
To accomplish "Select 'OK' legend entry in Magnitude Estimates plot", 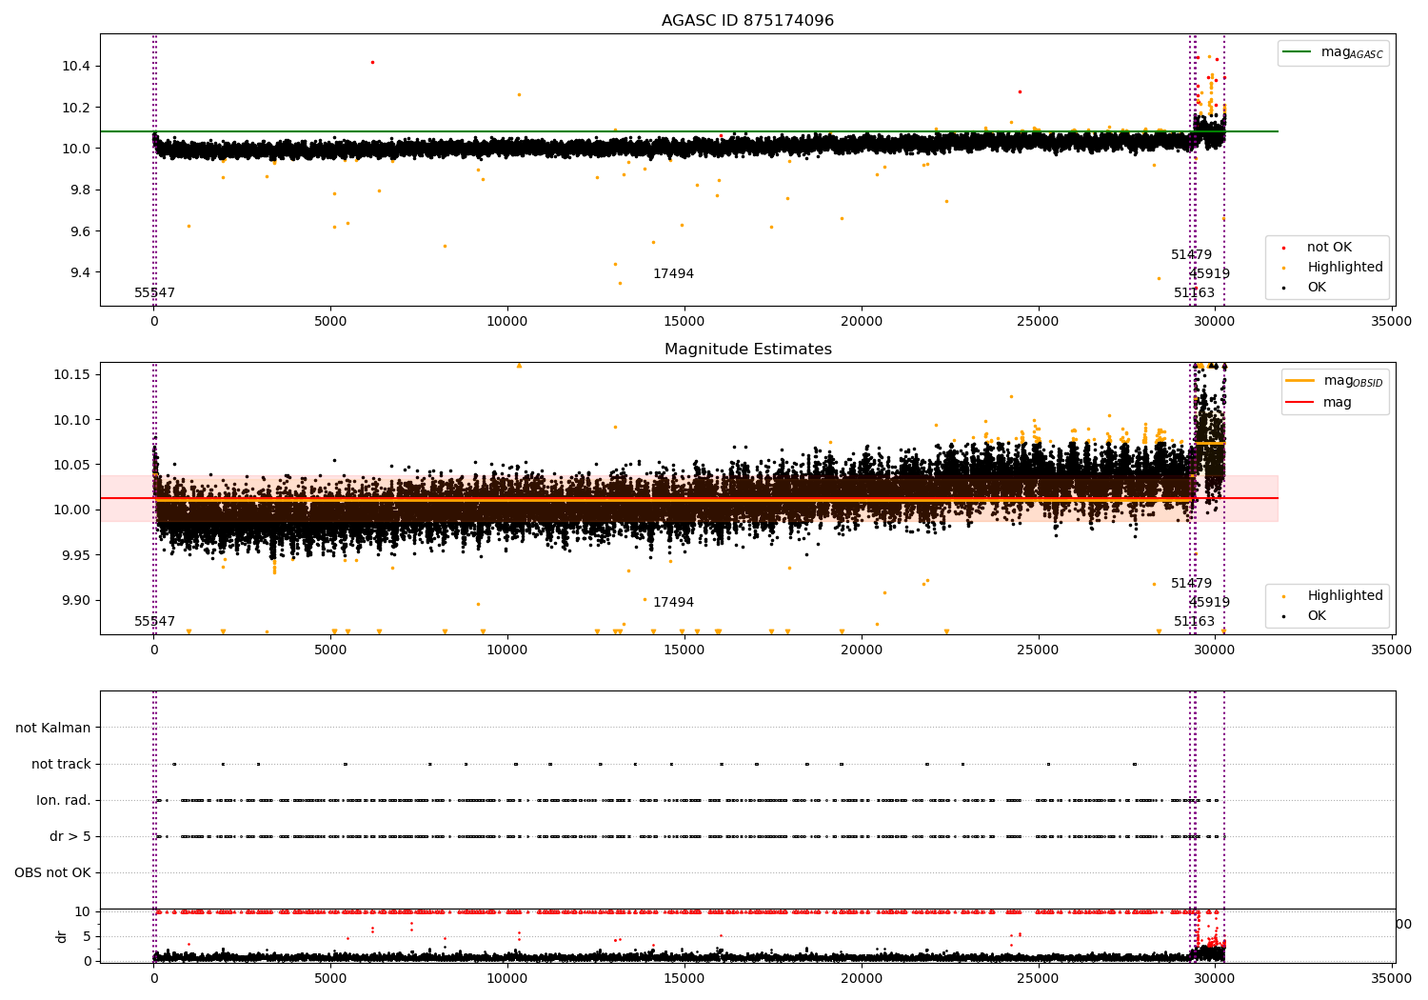I will tap(1316, 616).
